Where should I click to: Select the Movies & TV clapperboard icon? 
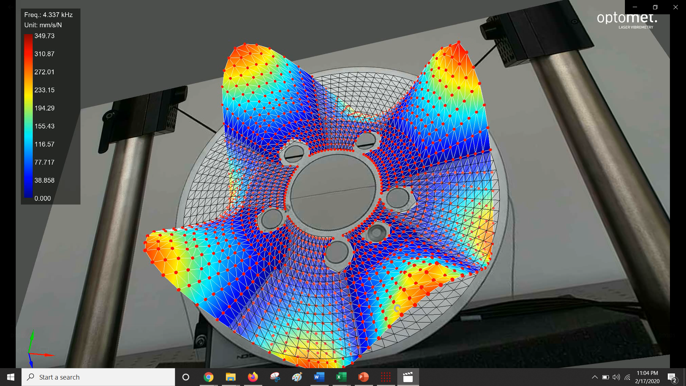pyautogui.click(x=408, y=377)
